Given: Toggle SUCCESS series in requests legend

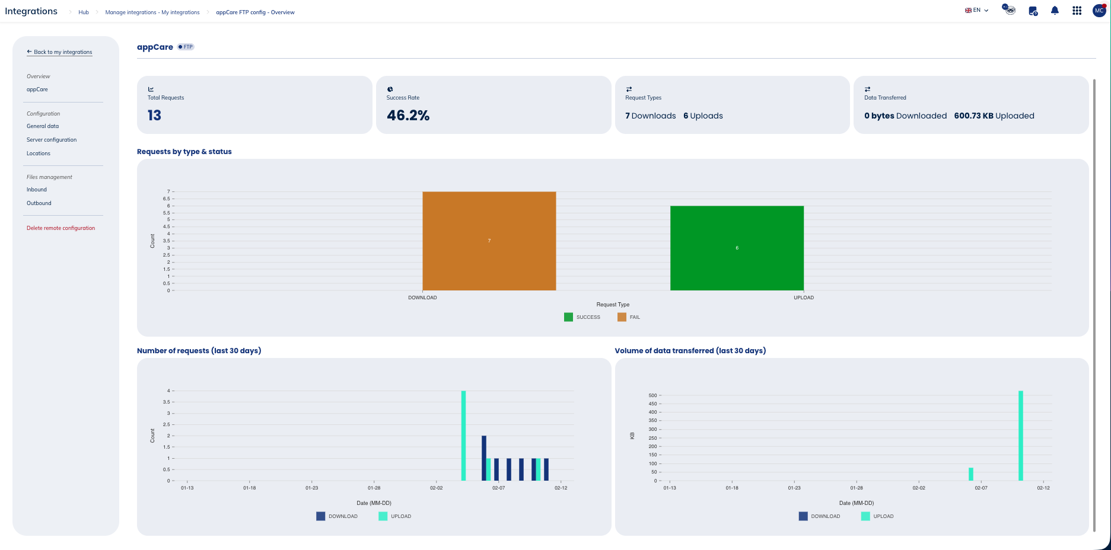Looking at the screenshot, I should pyautogui.click(x=582, y=317).
